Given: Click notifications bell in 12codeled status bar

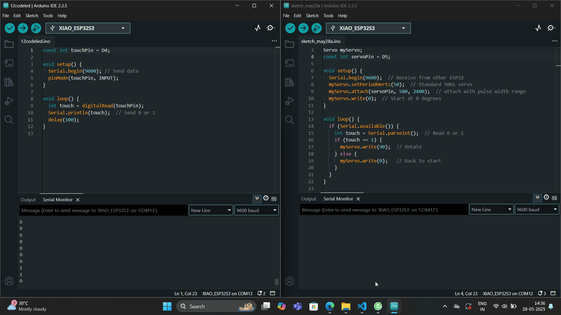Looking at the screenshot, I should tap(261, 293).
